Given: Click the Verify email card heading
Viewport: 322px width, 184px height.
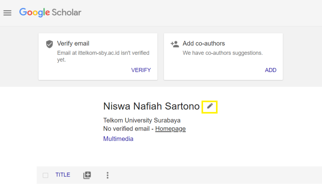Looking at the screenshot, I should coord(73,43).
